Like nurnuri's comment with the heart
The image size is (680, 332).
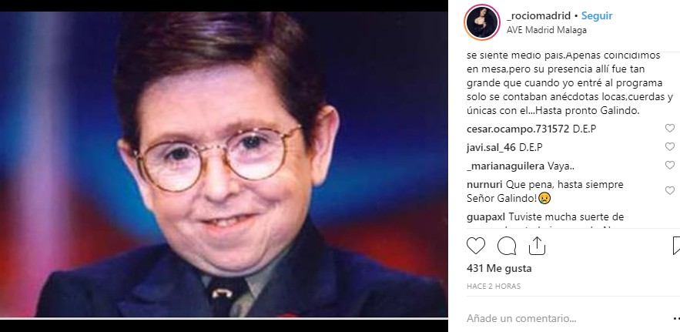pos(669,190)
